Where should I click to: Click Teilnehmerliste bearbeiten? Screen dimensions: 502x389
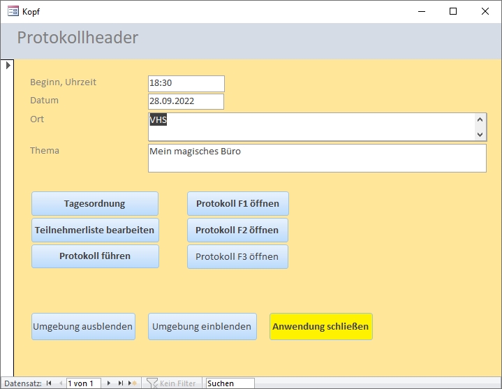[x=95, y=230]
